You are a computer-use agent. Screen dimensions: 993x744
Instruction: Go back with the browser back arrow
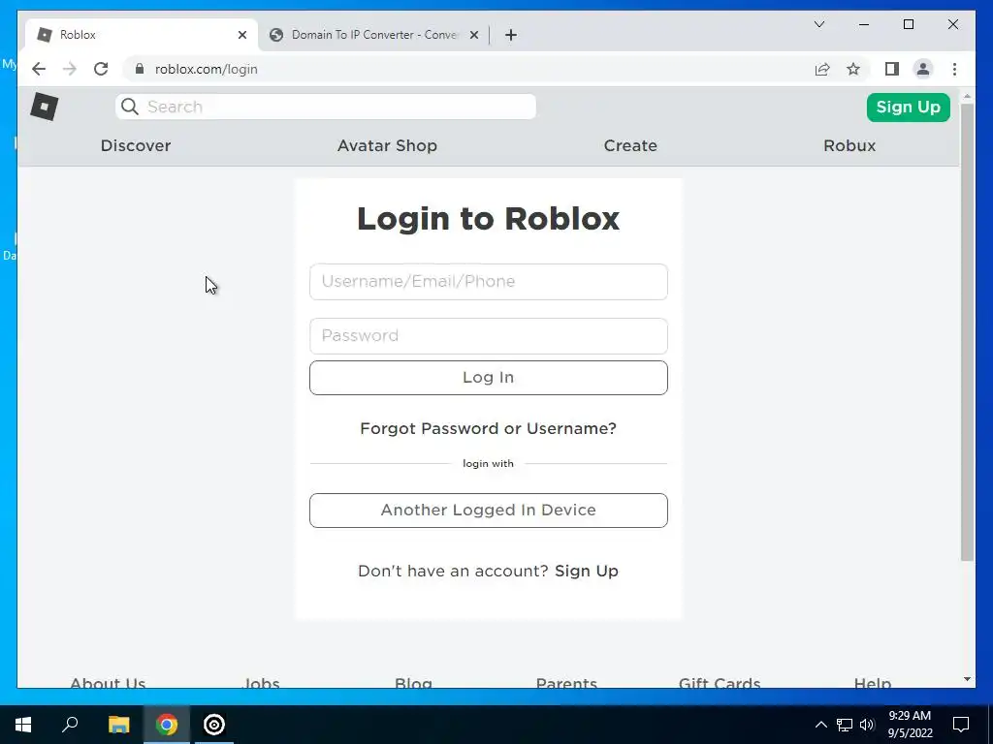[x=39, y=69]
